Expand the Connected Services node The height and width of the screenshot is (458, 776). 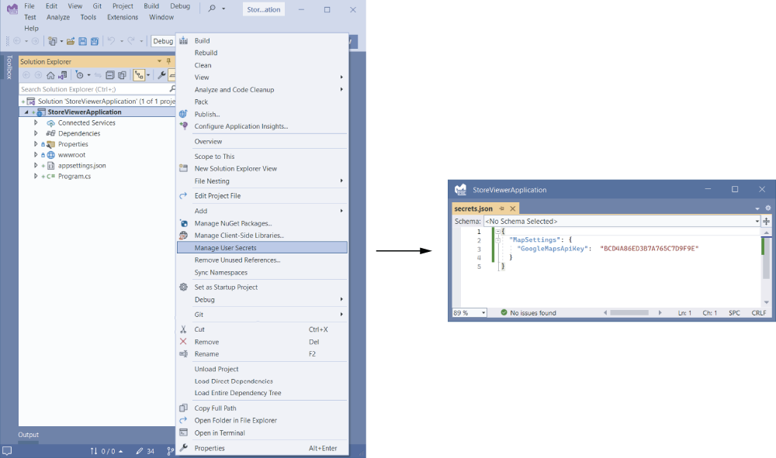[x=36, y=122]
